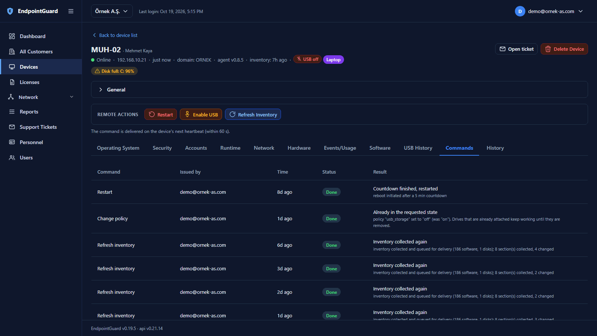Click the Done status in Change policy row
597x336 pixels.
coord(331,219)
